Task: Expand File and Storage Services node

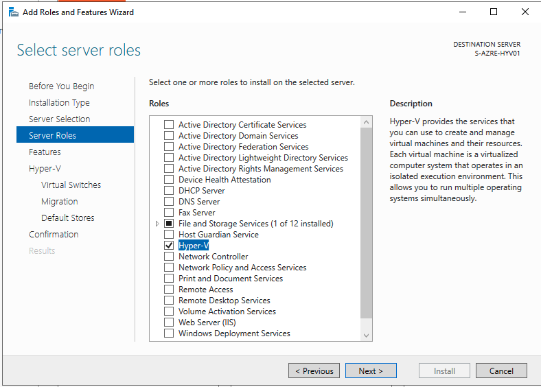Action: tap(157, 224)
